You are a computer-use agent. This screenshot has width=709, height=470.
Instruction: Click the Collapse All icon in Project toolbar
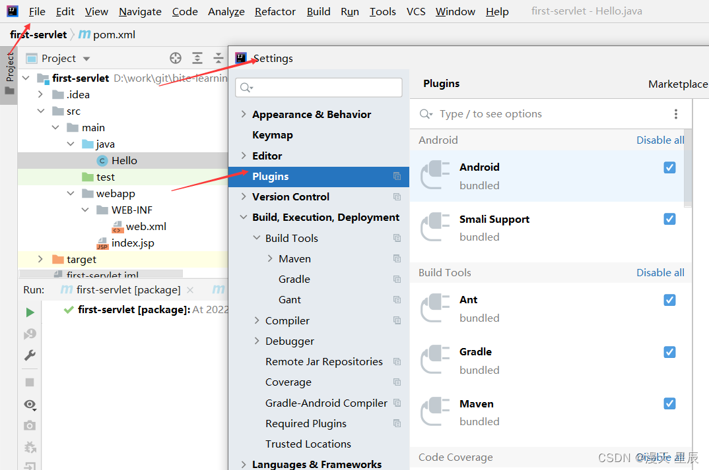coord(219,58)
